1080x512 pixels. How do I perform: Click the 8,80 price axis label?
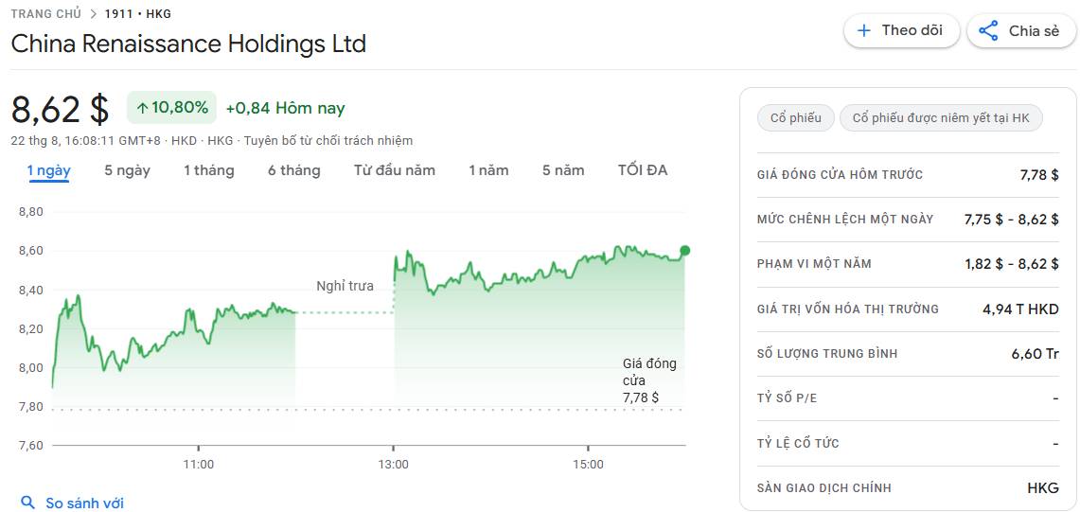pos(31,212)
